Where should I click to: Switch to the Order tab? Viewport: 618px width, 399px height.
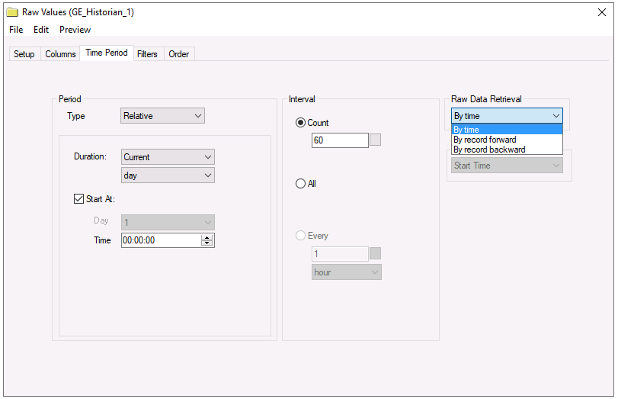coord(179,54)
